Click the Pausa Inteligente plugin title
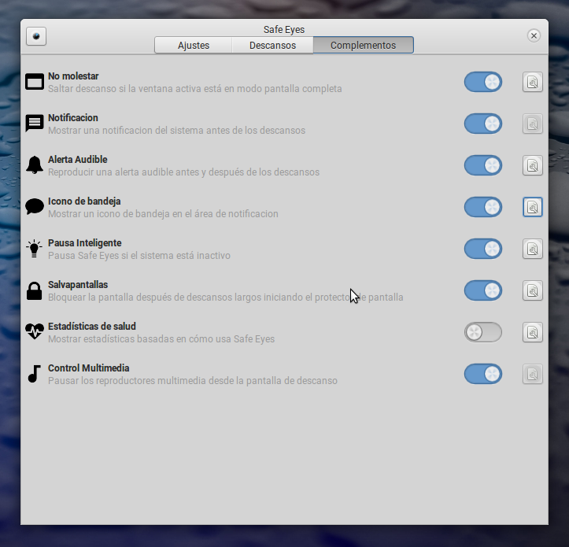The width and height of the screenshot is (569, 547). pos(84,243)
